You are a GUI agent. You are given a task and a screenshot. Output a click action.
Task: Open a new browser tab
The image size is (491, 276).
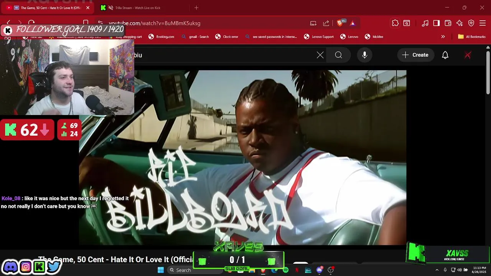click(196, 8)
